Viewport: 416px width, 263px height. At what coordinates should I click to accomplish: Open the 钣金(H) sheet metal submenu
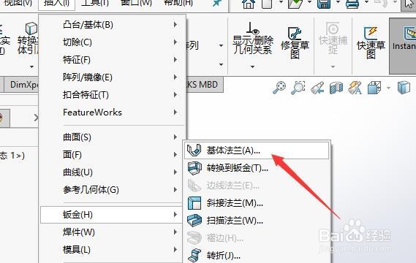(x=111, y=215)
